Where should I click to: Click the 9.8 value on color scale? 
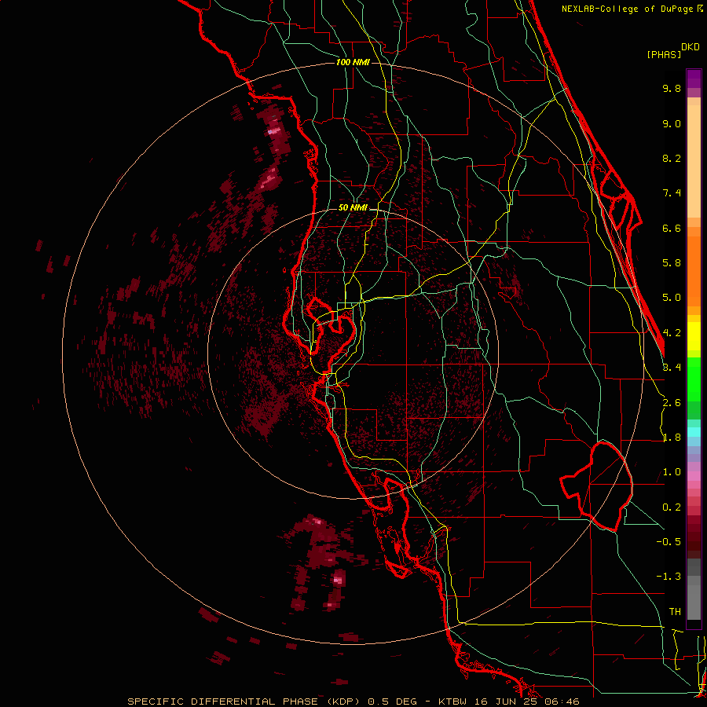point(672,88)
